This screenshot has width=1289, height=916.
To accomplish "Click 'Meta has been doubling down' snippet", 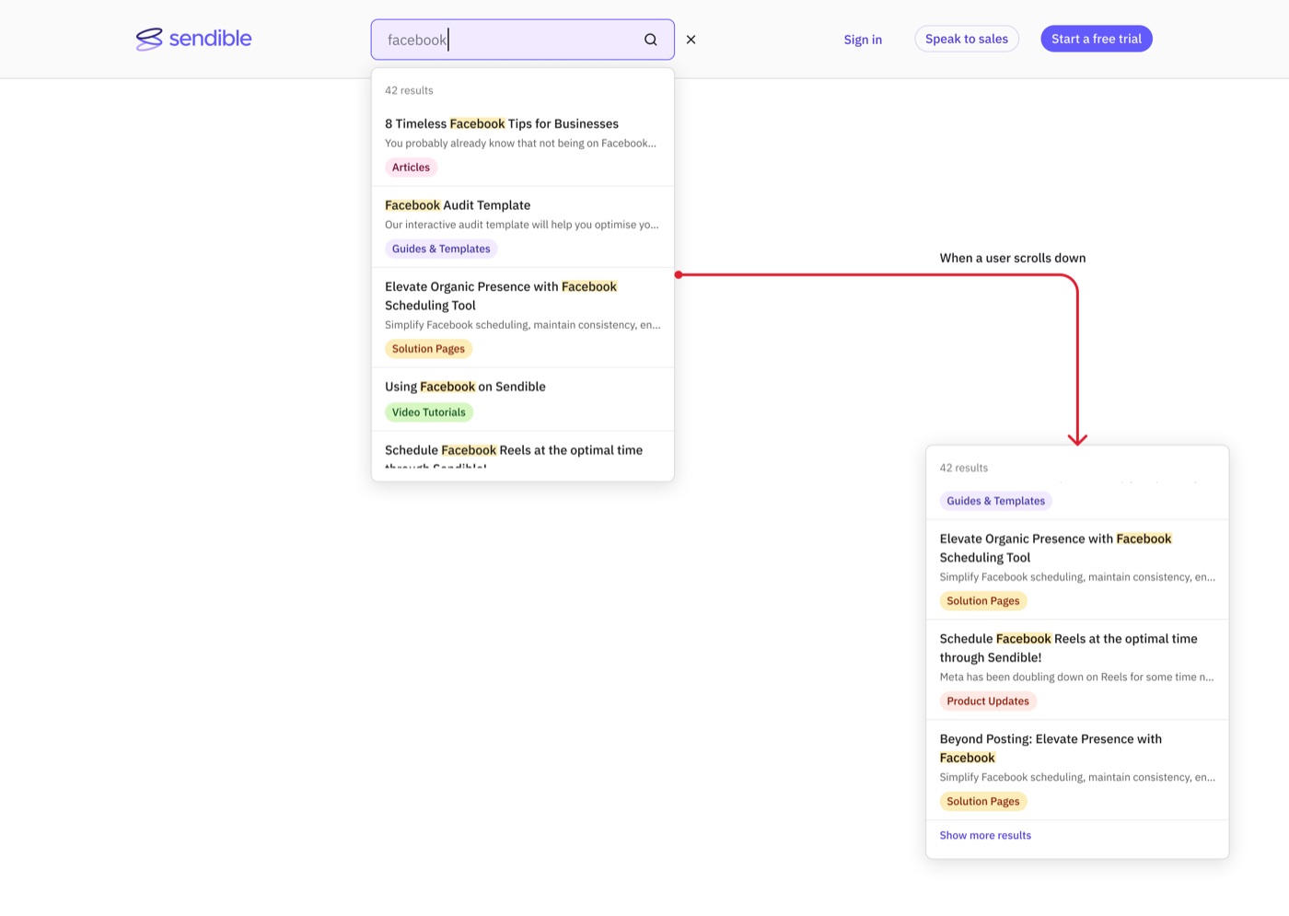I will tap(1077, 677).
